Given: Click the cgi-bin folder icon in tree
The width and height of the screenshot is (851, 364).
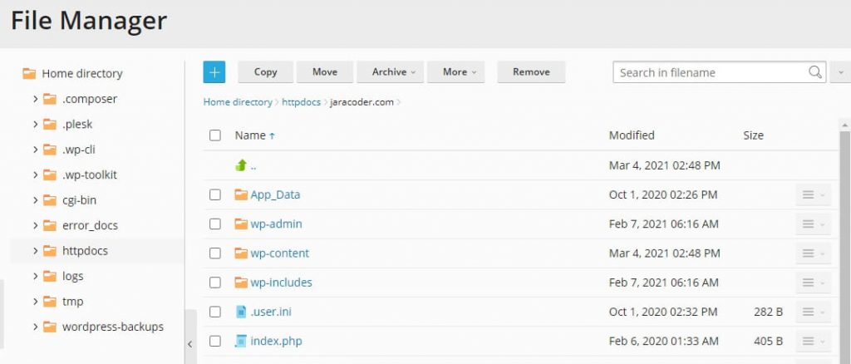Looking at the screenshot, I should (x=49, y=200).
